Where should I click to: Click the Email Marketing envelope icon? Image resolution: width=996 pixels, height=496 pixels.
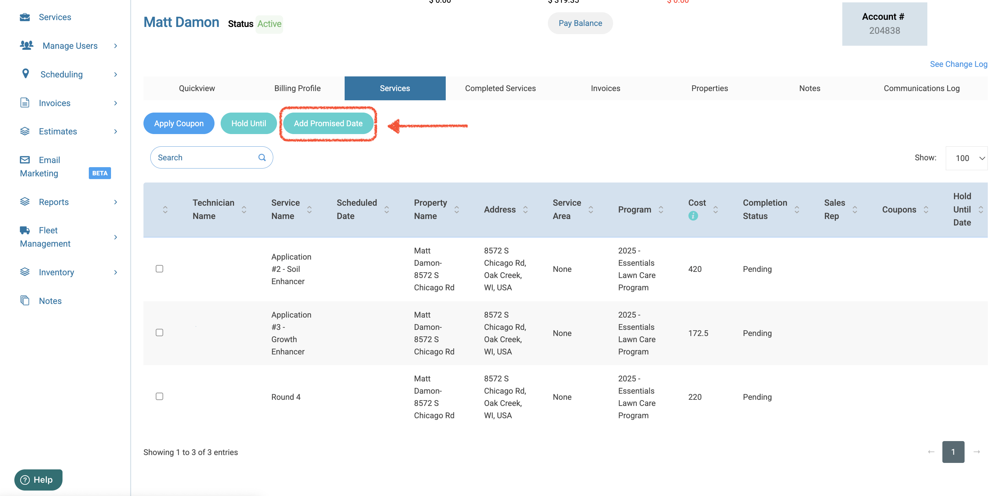tap(25, 160)
